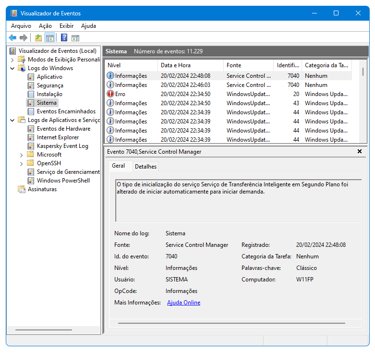Click the Microsoft folder icon
The width and height of the screenshot is (375, 353).
30,155
